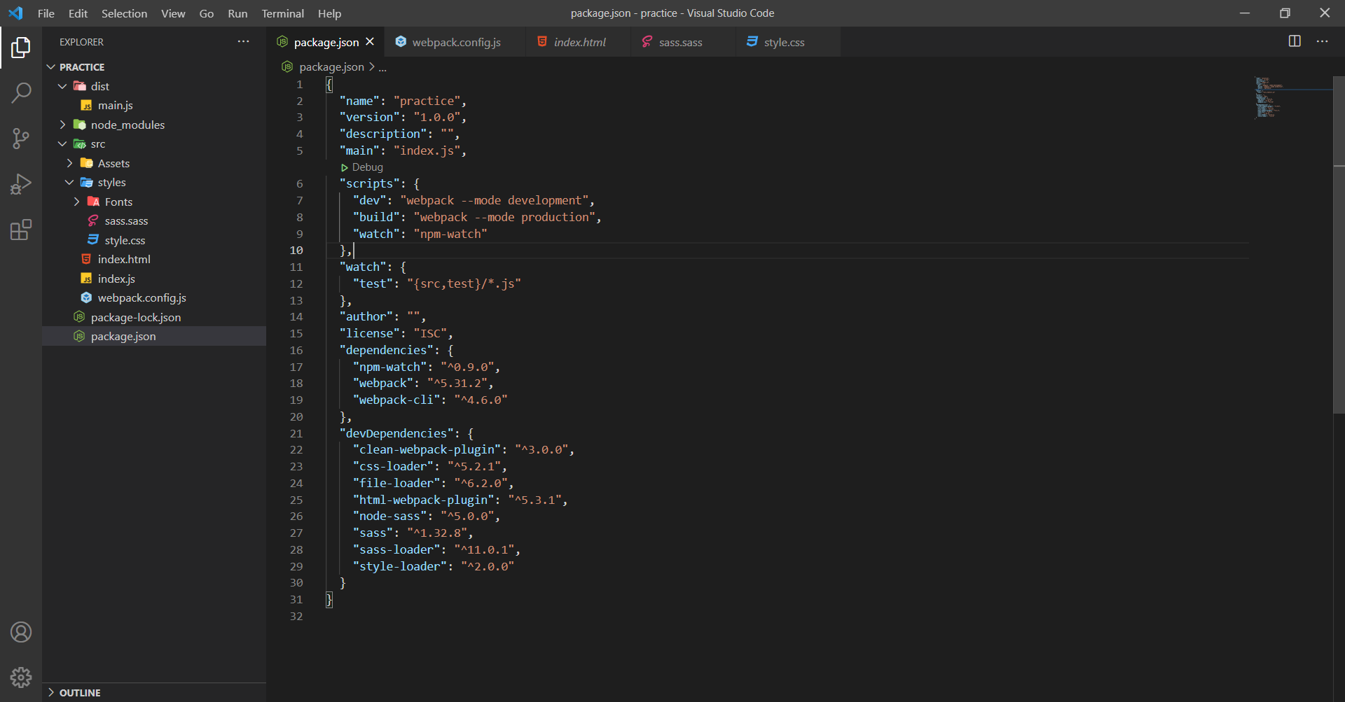Click the package-lock.json icon in explorer
The width and height of the screenshot is (1345, 702).
point(79,317)
